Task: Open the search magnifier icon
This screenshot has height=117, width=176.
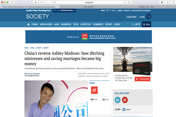Action: click(149, 17)
